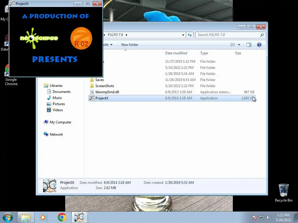Open Windows Start menu

8,217
